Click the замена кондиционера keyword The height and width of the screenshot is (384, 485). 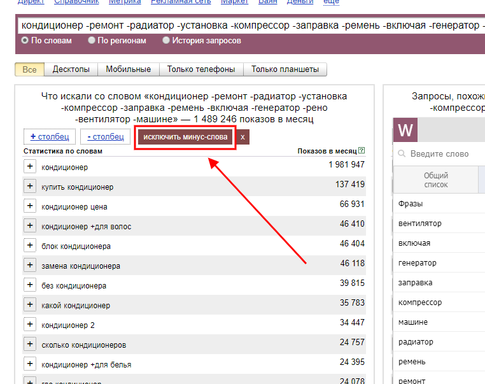[81, 266]
